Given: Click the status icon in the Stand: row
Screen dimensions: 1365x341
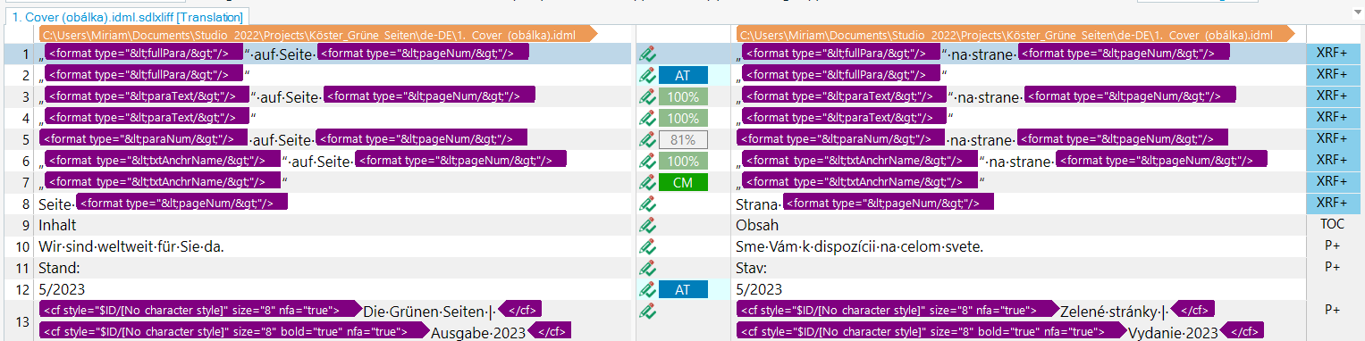Looking at the screenshot, I should [x=647, y=268].
